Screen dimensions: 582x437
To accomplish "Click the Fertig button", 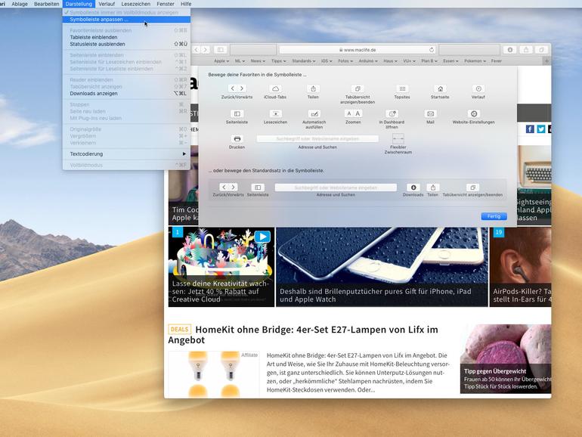I will click(494, 216).
